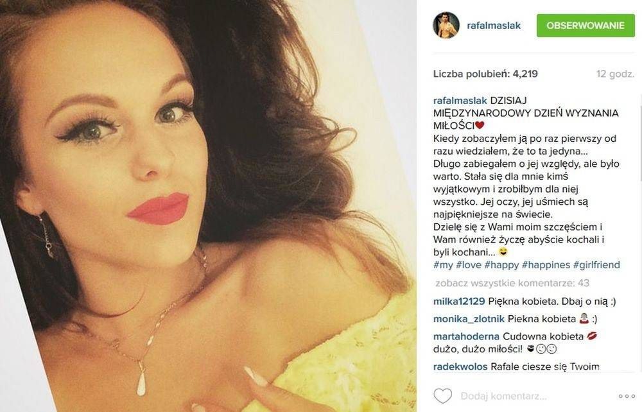Open rafalmaslak username link in caption
The image size is (642, 412).
pyautogui.click(x=460, y=101)
